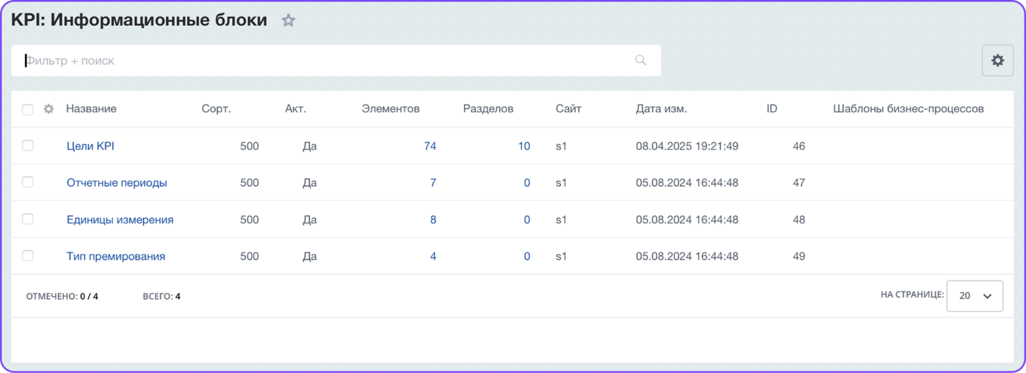Click the favorite star next to page title
This screenshot has height=373, width=1026.
pos(288,21)
